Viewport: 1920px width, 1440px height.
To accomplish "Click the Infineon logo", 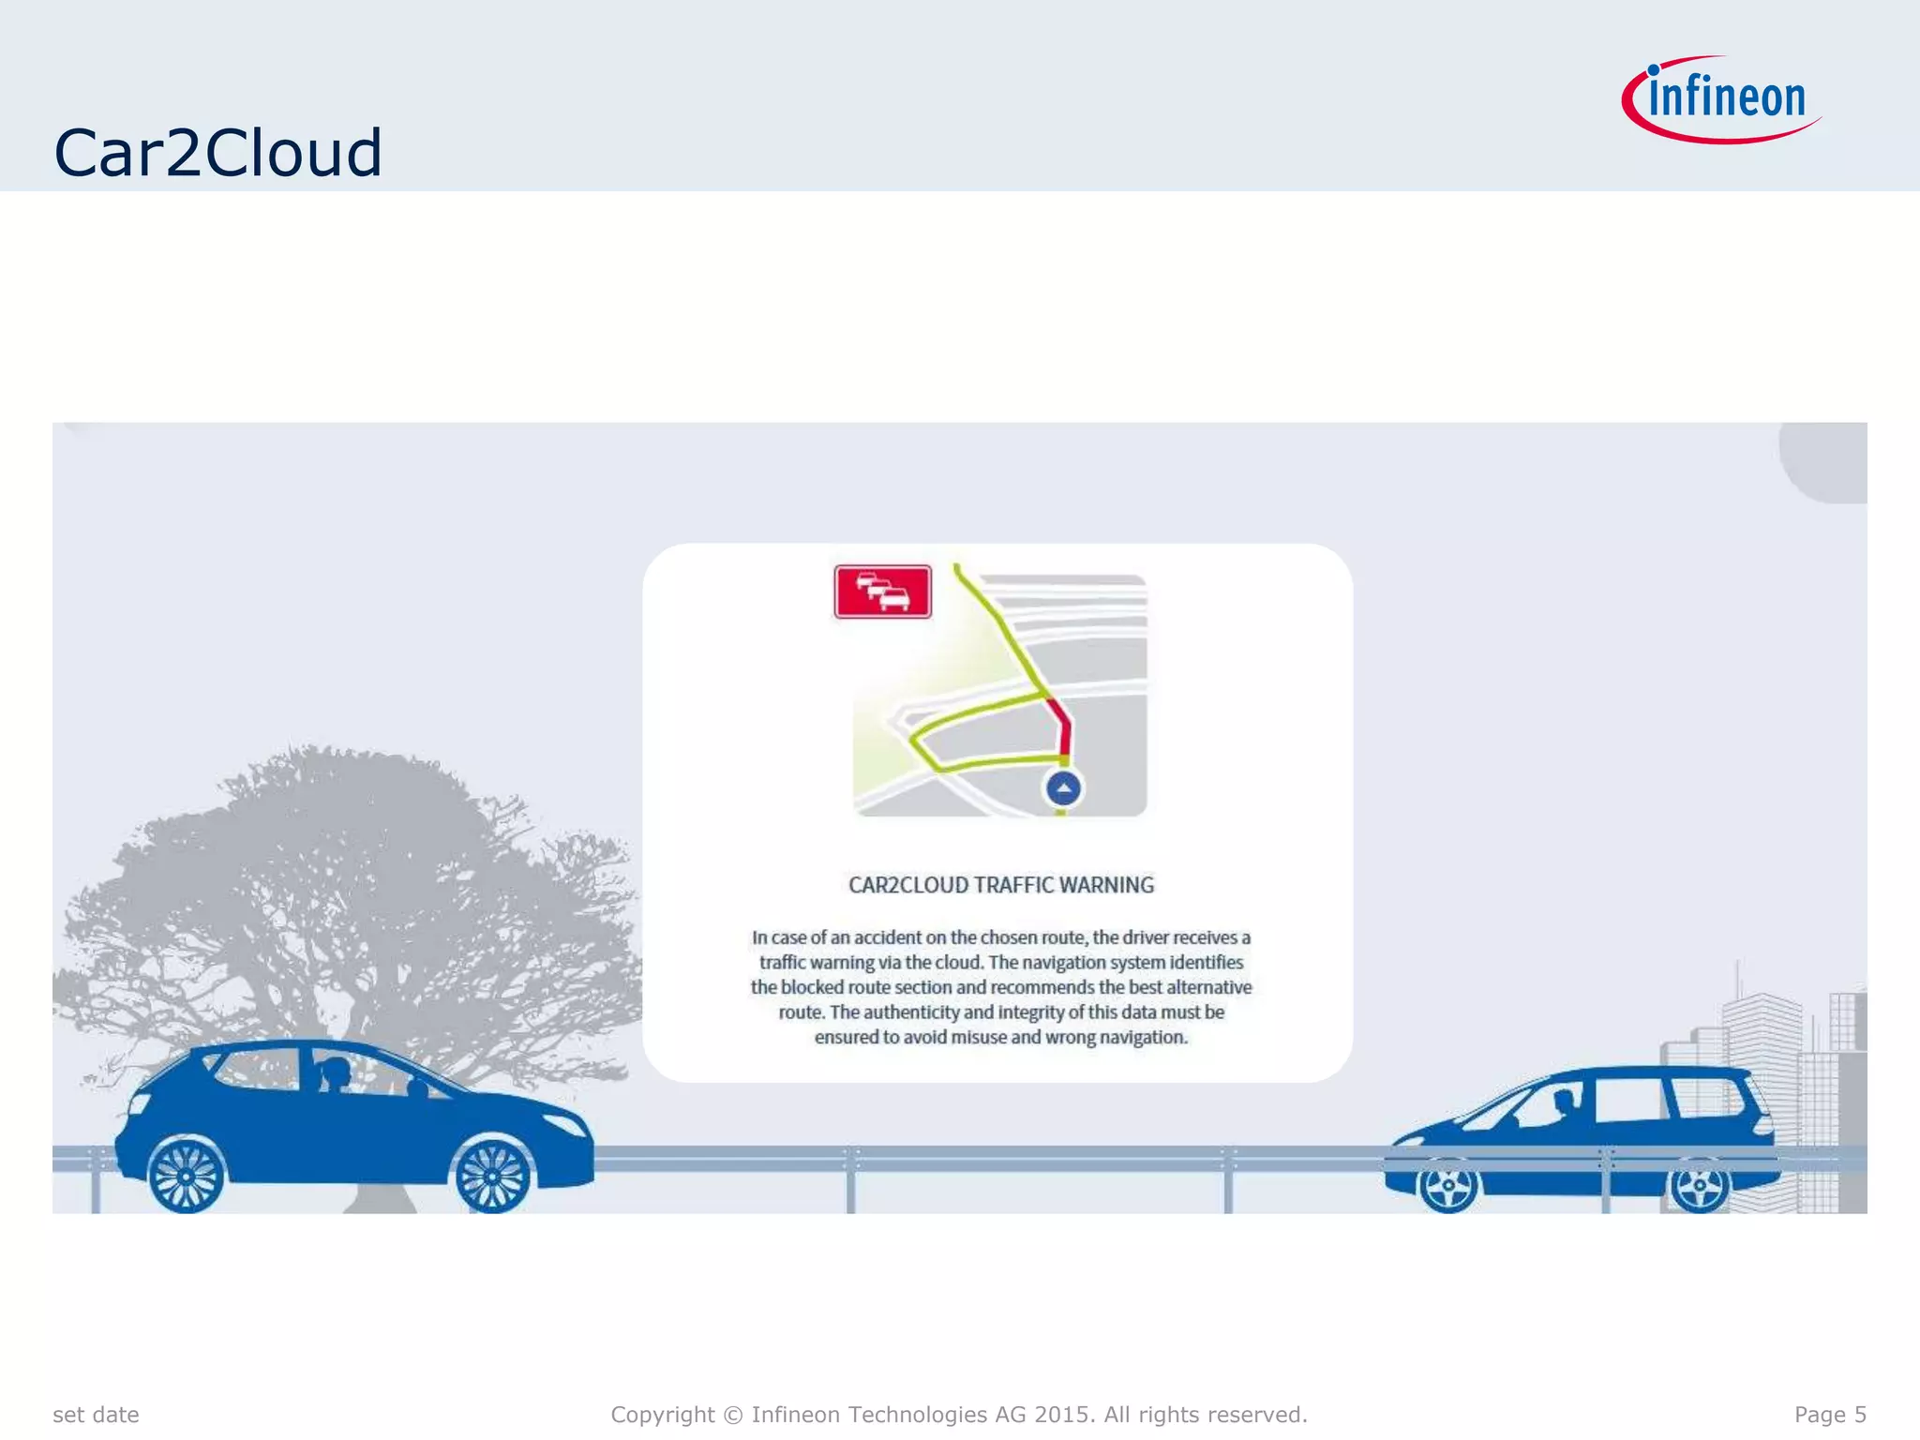I will click(1721, 99).
